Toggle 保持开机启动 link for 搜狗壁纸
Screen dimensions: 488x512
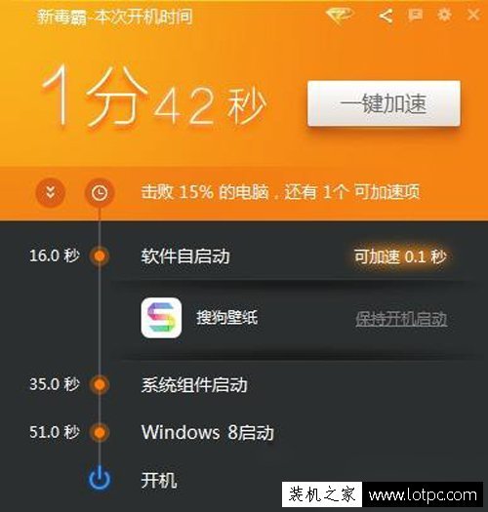point(401,319)
